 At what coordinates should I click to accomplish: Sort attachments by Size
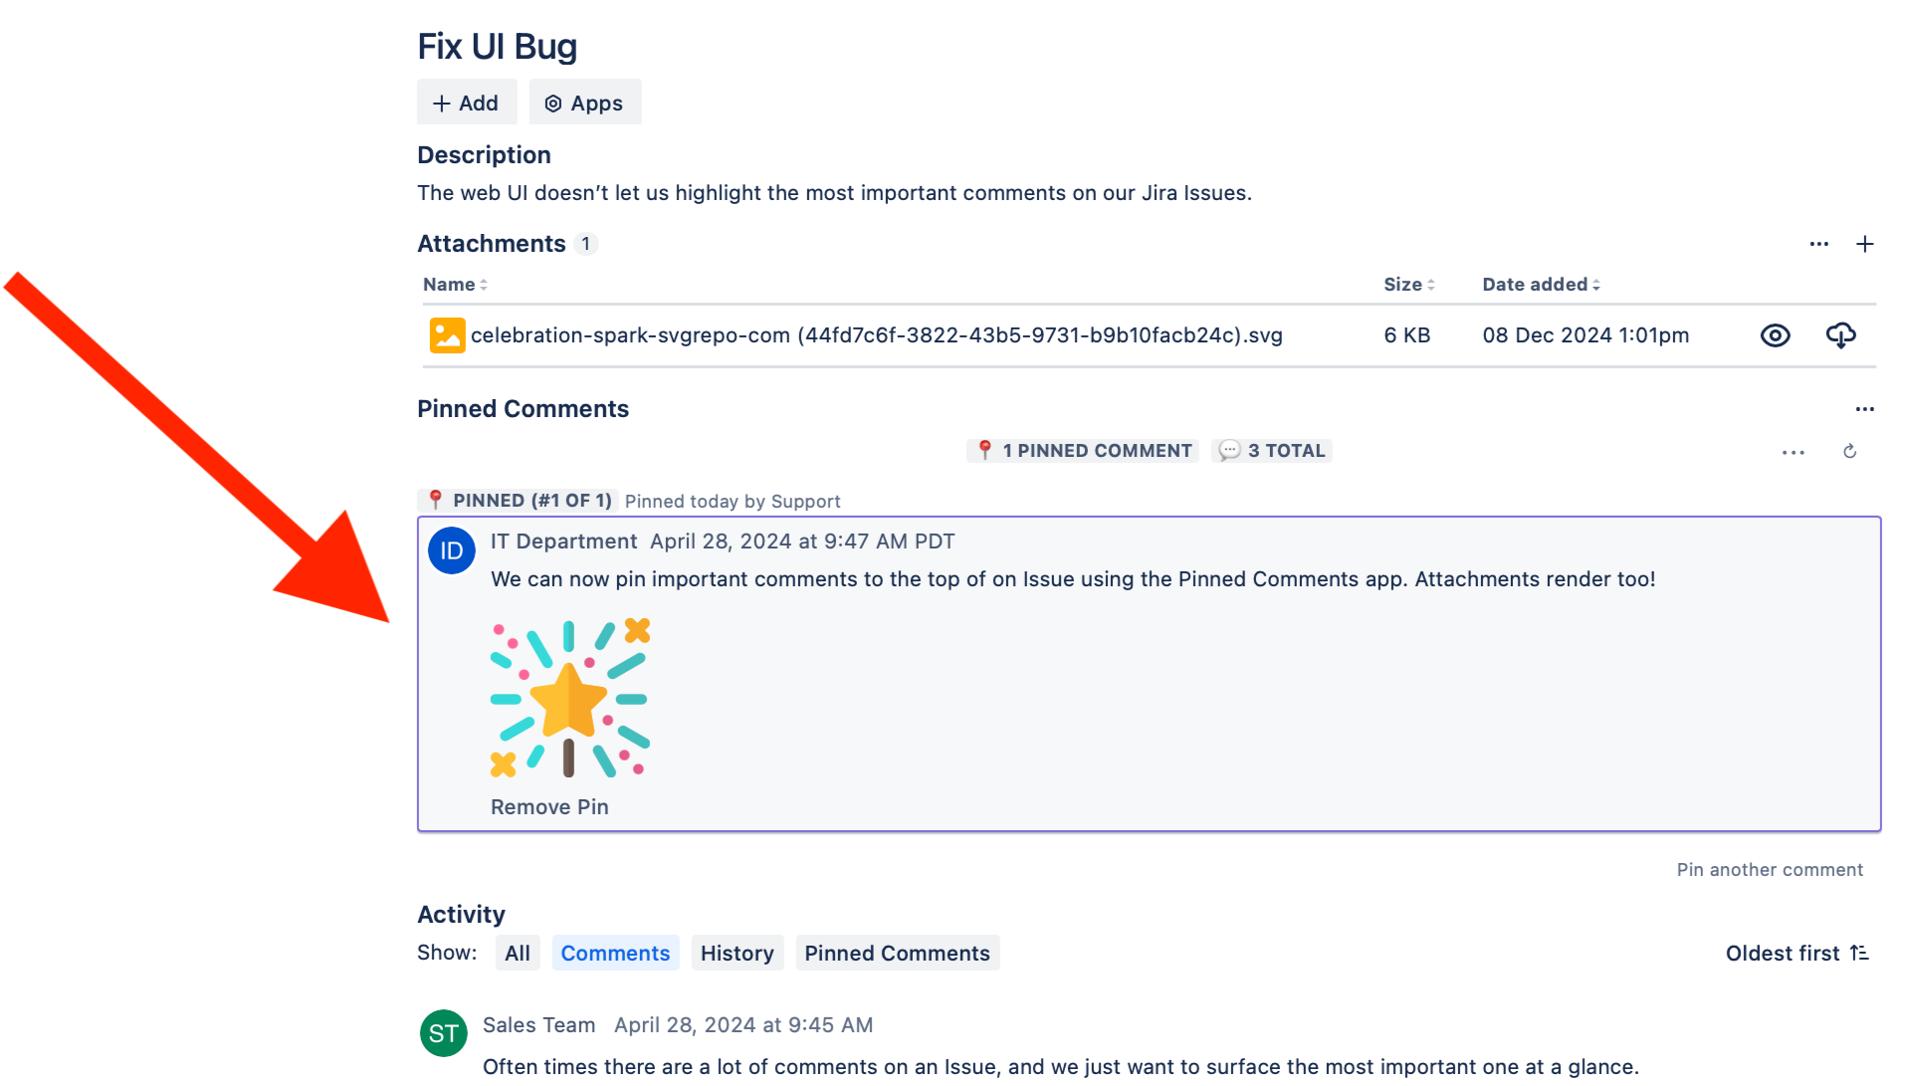click(1408, 284)
